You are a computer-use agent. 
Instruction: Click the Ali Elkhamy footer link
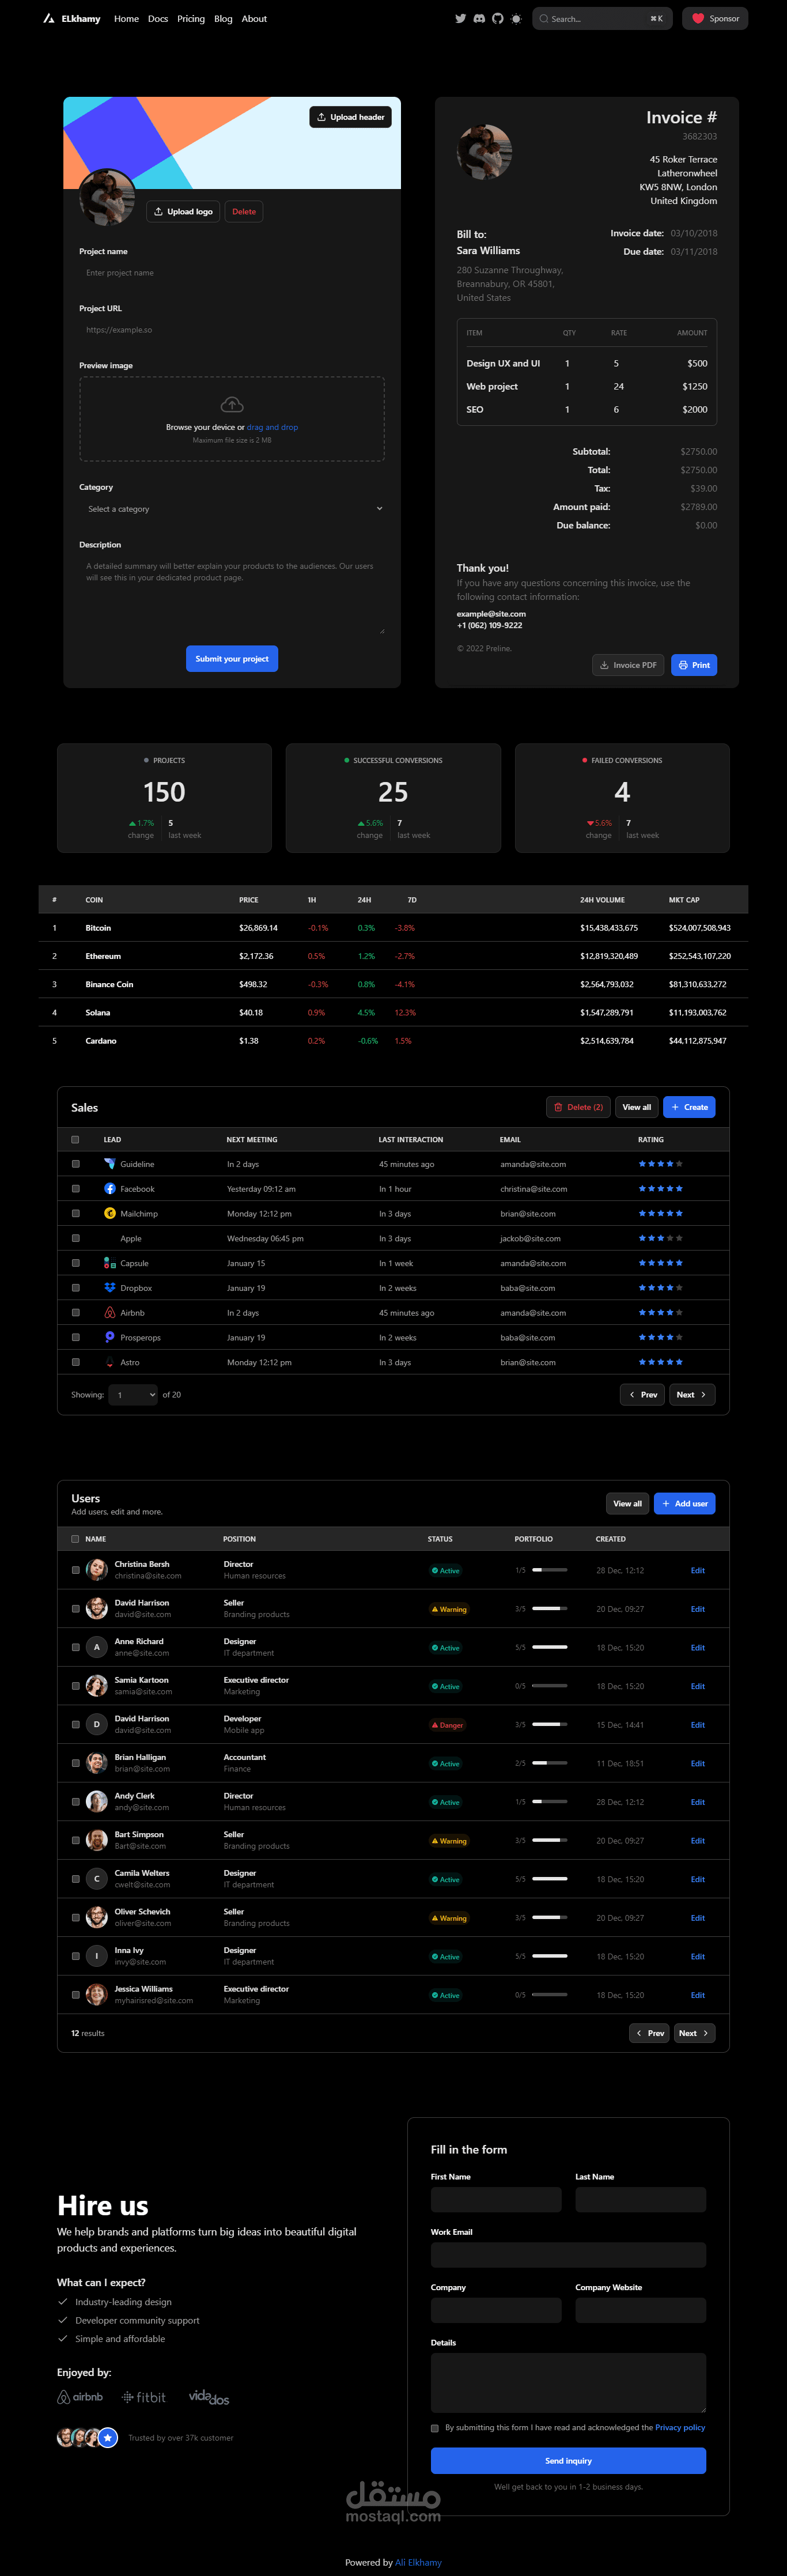click(x=418, y=2563)
